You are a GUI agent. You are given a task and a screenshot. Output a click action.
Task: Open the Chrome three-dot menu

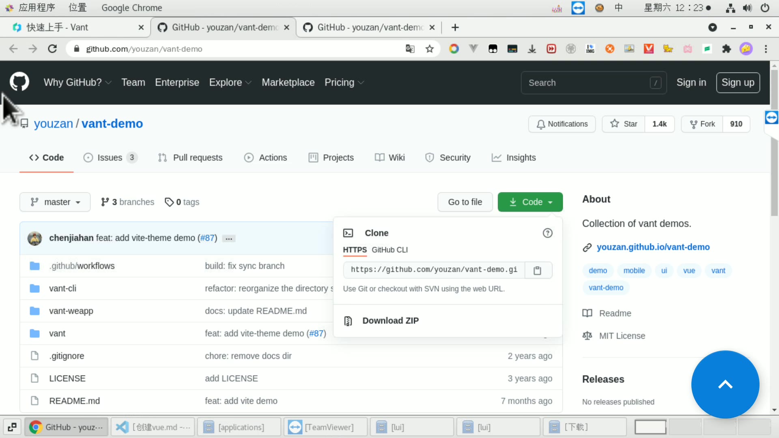pyautogui.click(x=766, y=49)
